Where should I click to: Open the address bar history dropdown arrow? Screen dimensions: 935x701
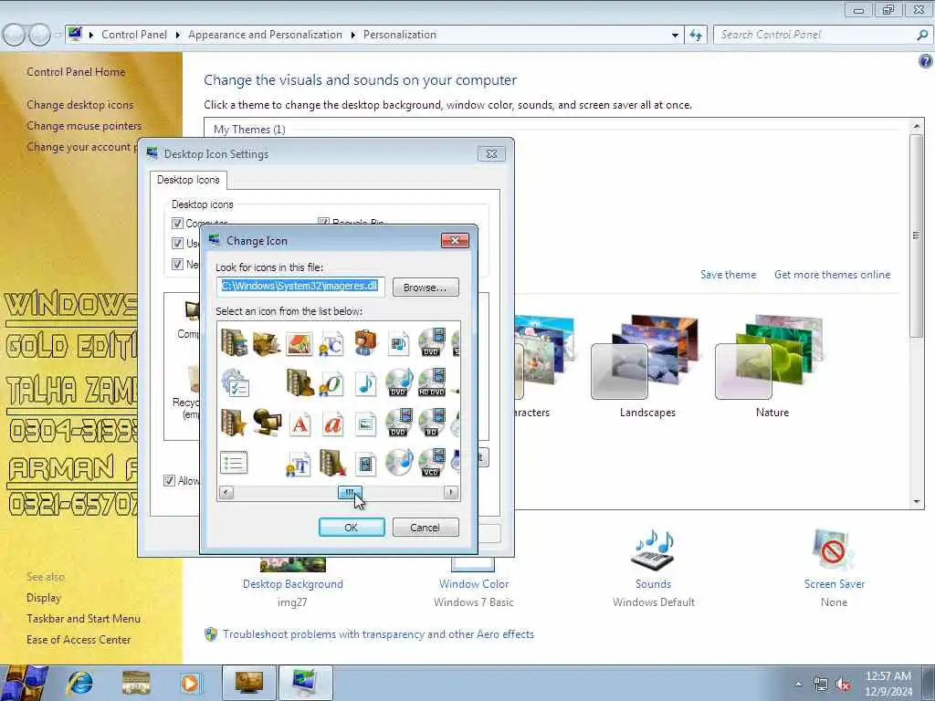(675, 36)
